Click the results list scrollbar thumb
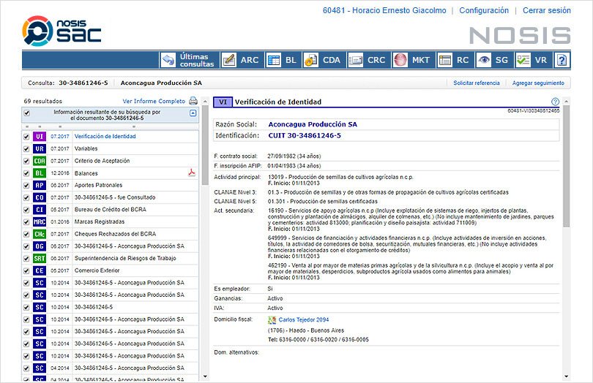This screenshot has height=383, width=593. click(205, 145)
